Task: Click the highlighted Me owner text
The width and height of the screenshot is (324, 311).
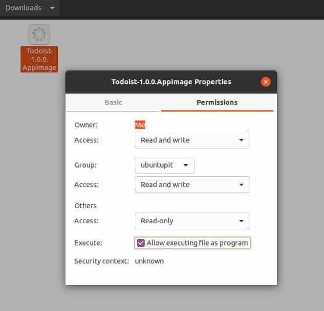Action: click(140, 125)
